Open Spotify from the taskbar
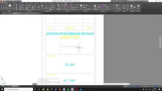The image size is (162, 91). [x=68, y=89]
